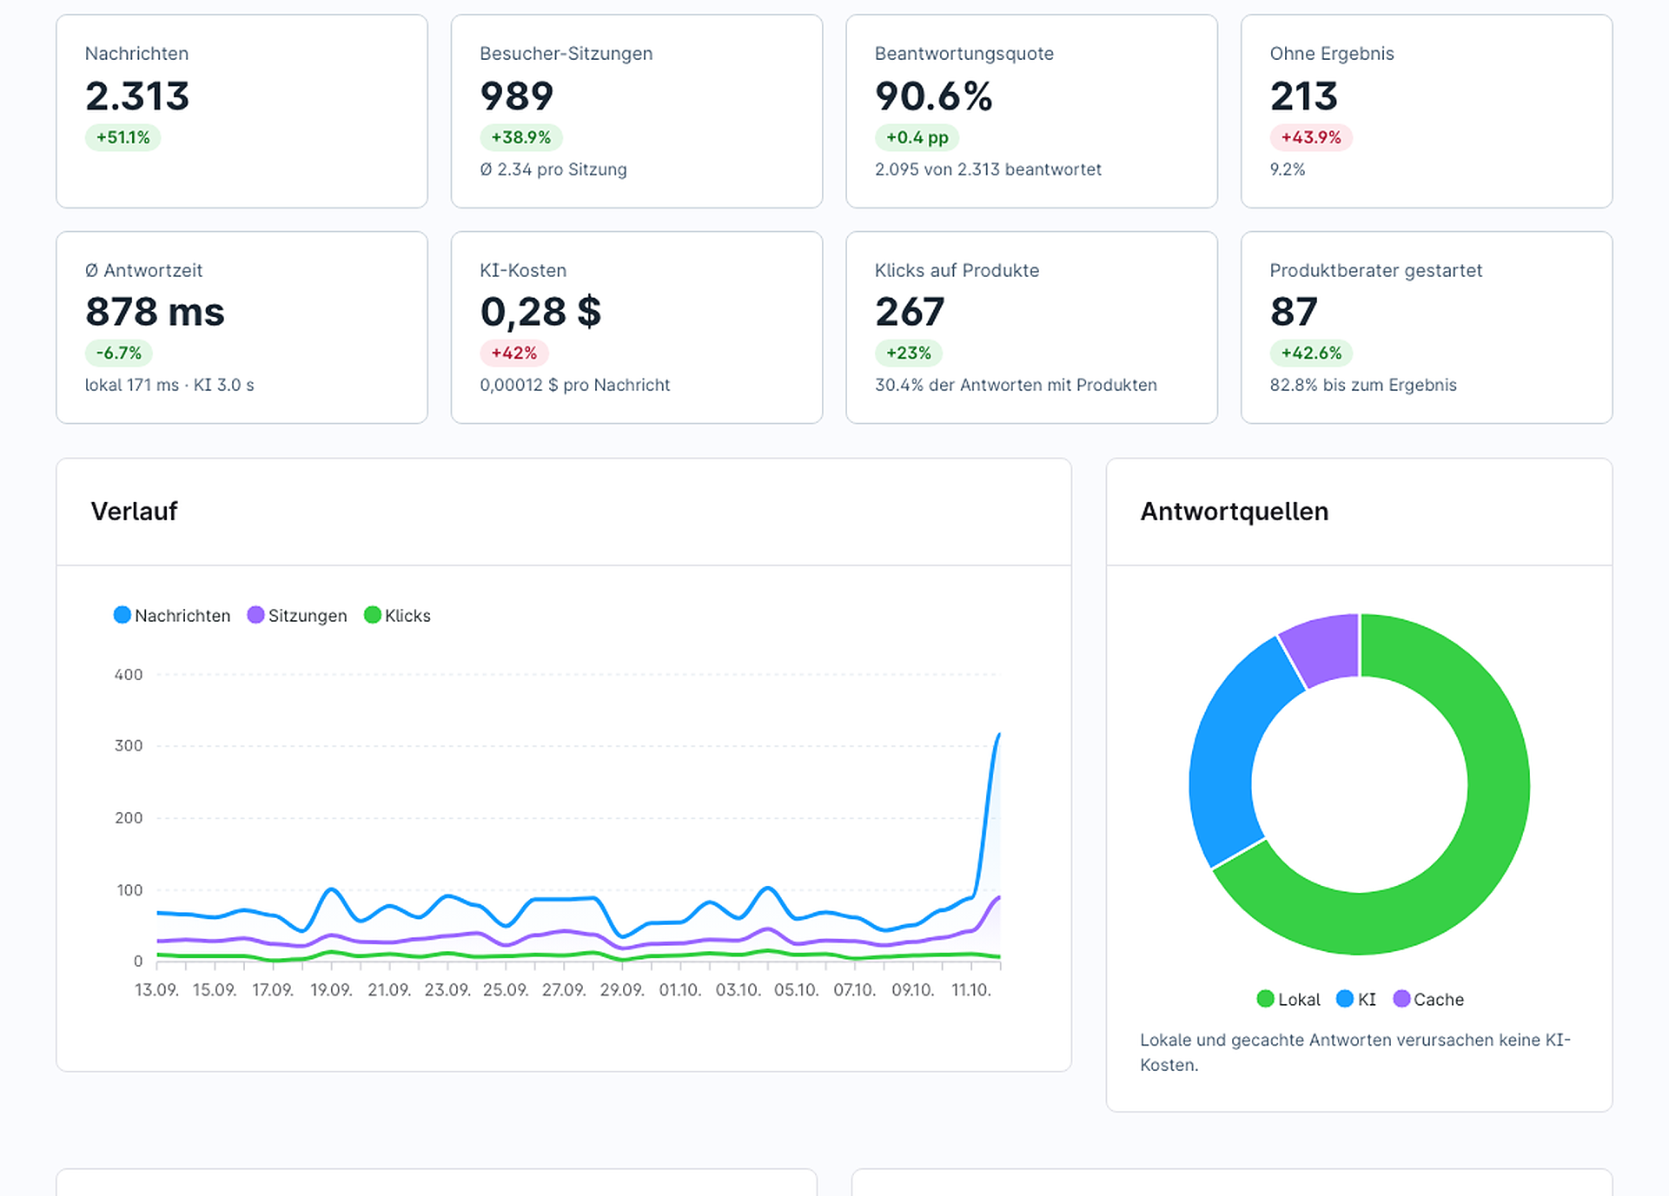
Task: Click the purple Cache donut segment
Action: [x=1323, y=647]
